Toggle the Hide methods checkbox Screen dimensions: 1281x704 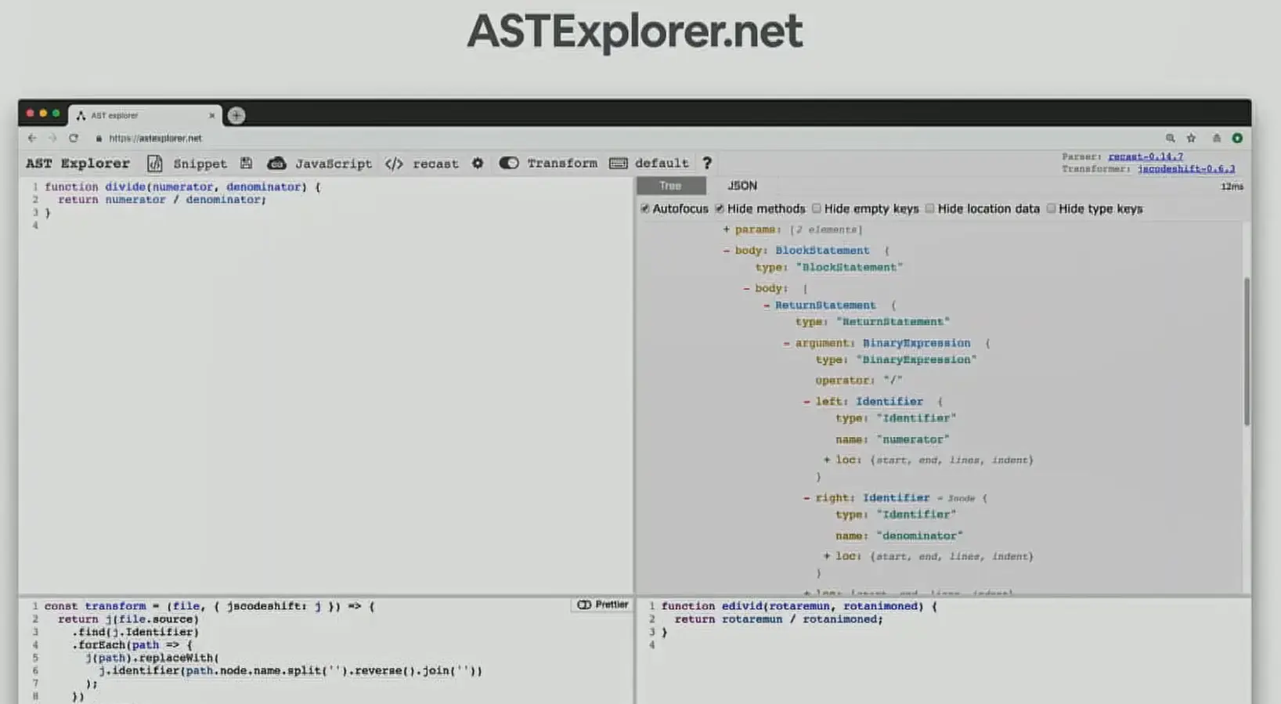[720, 208]
